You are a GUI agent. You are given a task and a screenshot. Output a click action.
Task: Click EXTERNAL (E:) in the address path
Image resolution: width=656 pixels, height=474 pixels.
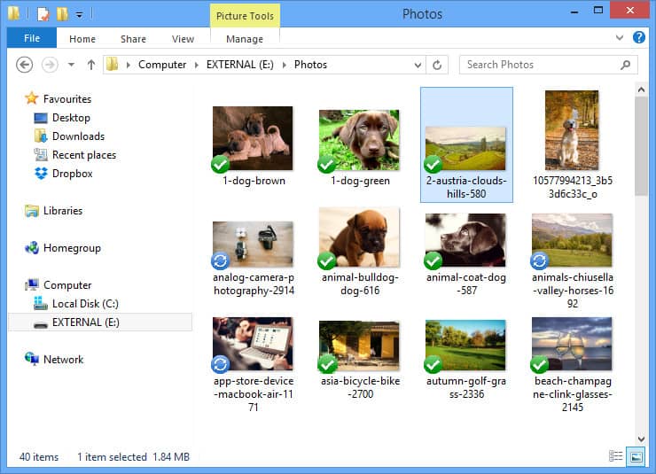(239, 65)
